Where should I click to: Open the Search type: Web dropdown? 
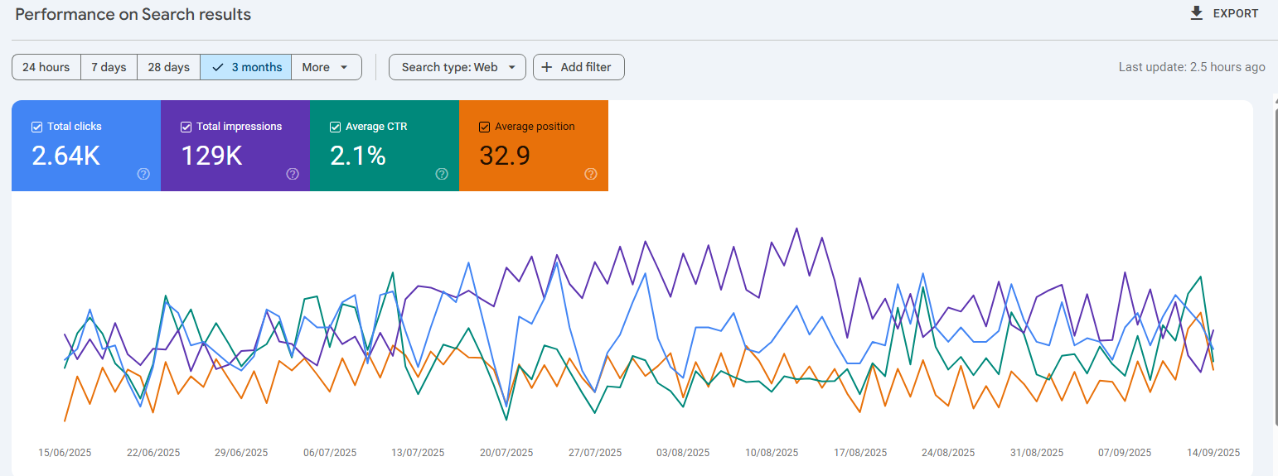coord(457,67)
